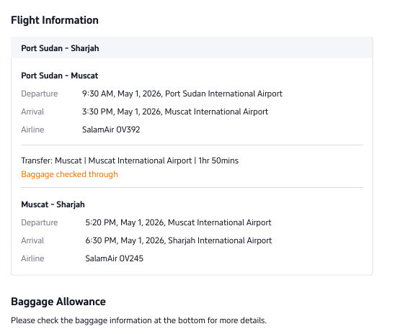Click the first segment's Departure label
This screenshot has width=395, height=334.
coord(40,94)
